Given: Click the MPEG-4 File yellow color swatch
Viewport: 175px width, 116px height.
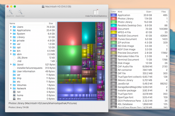Looking at the screenshot, I should [x=113, y=32].
